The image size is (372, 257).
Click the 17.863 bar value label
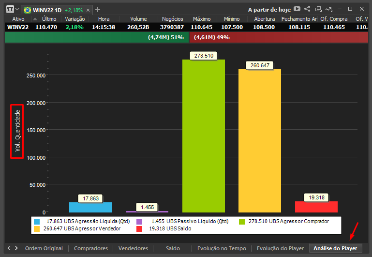[90, 198]
